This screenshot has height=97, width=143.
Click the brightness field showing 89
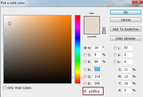[x=97, y=62]
